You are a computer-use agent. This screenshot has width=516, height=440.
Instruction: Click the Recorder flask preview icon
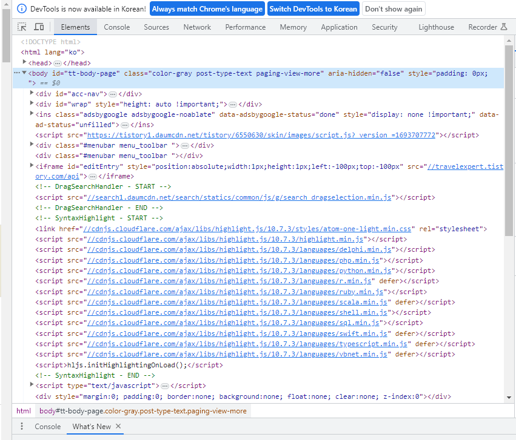tap(504, 27)
